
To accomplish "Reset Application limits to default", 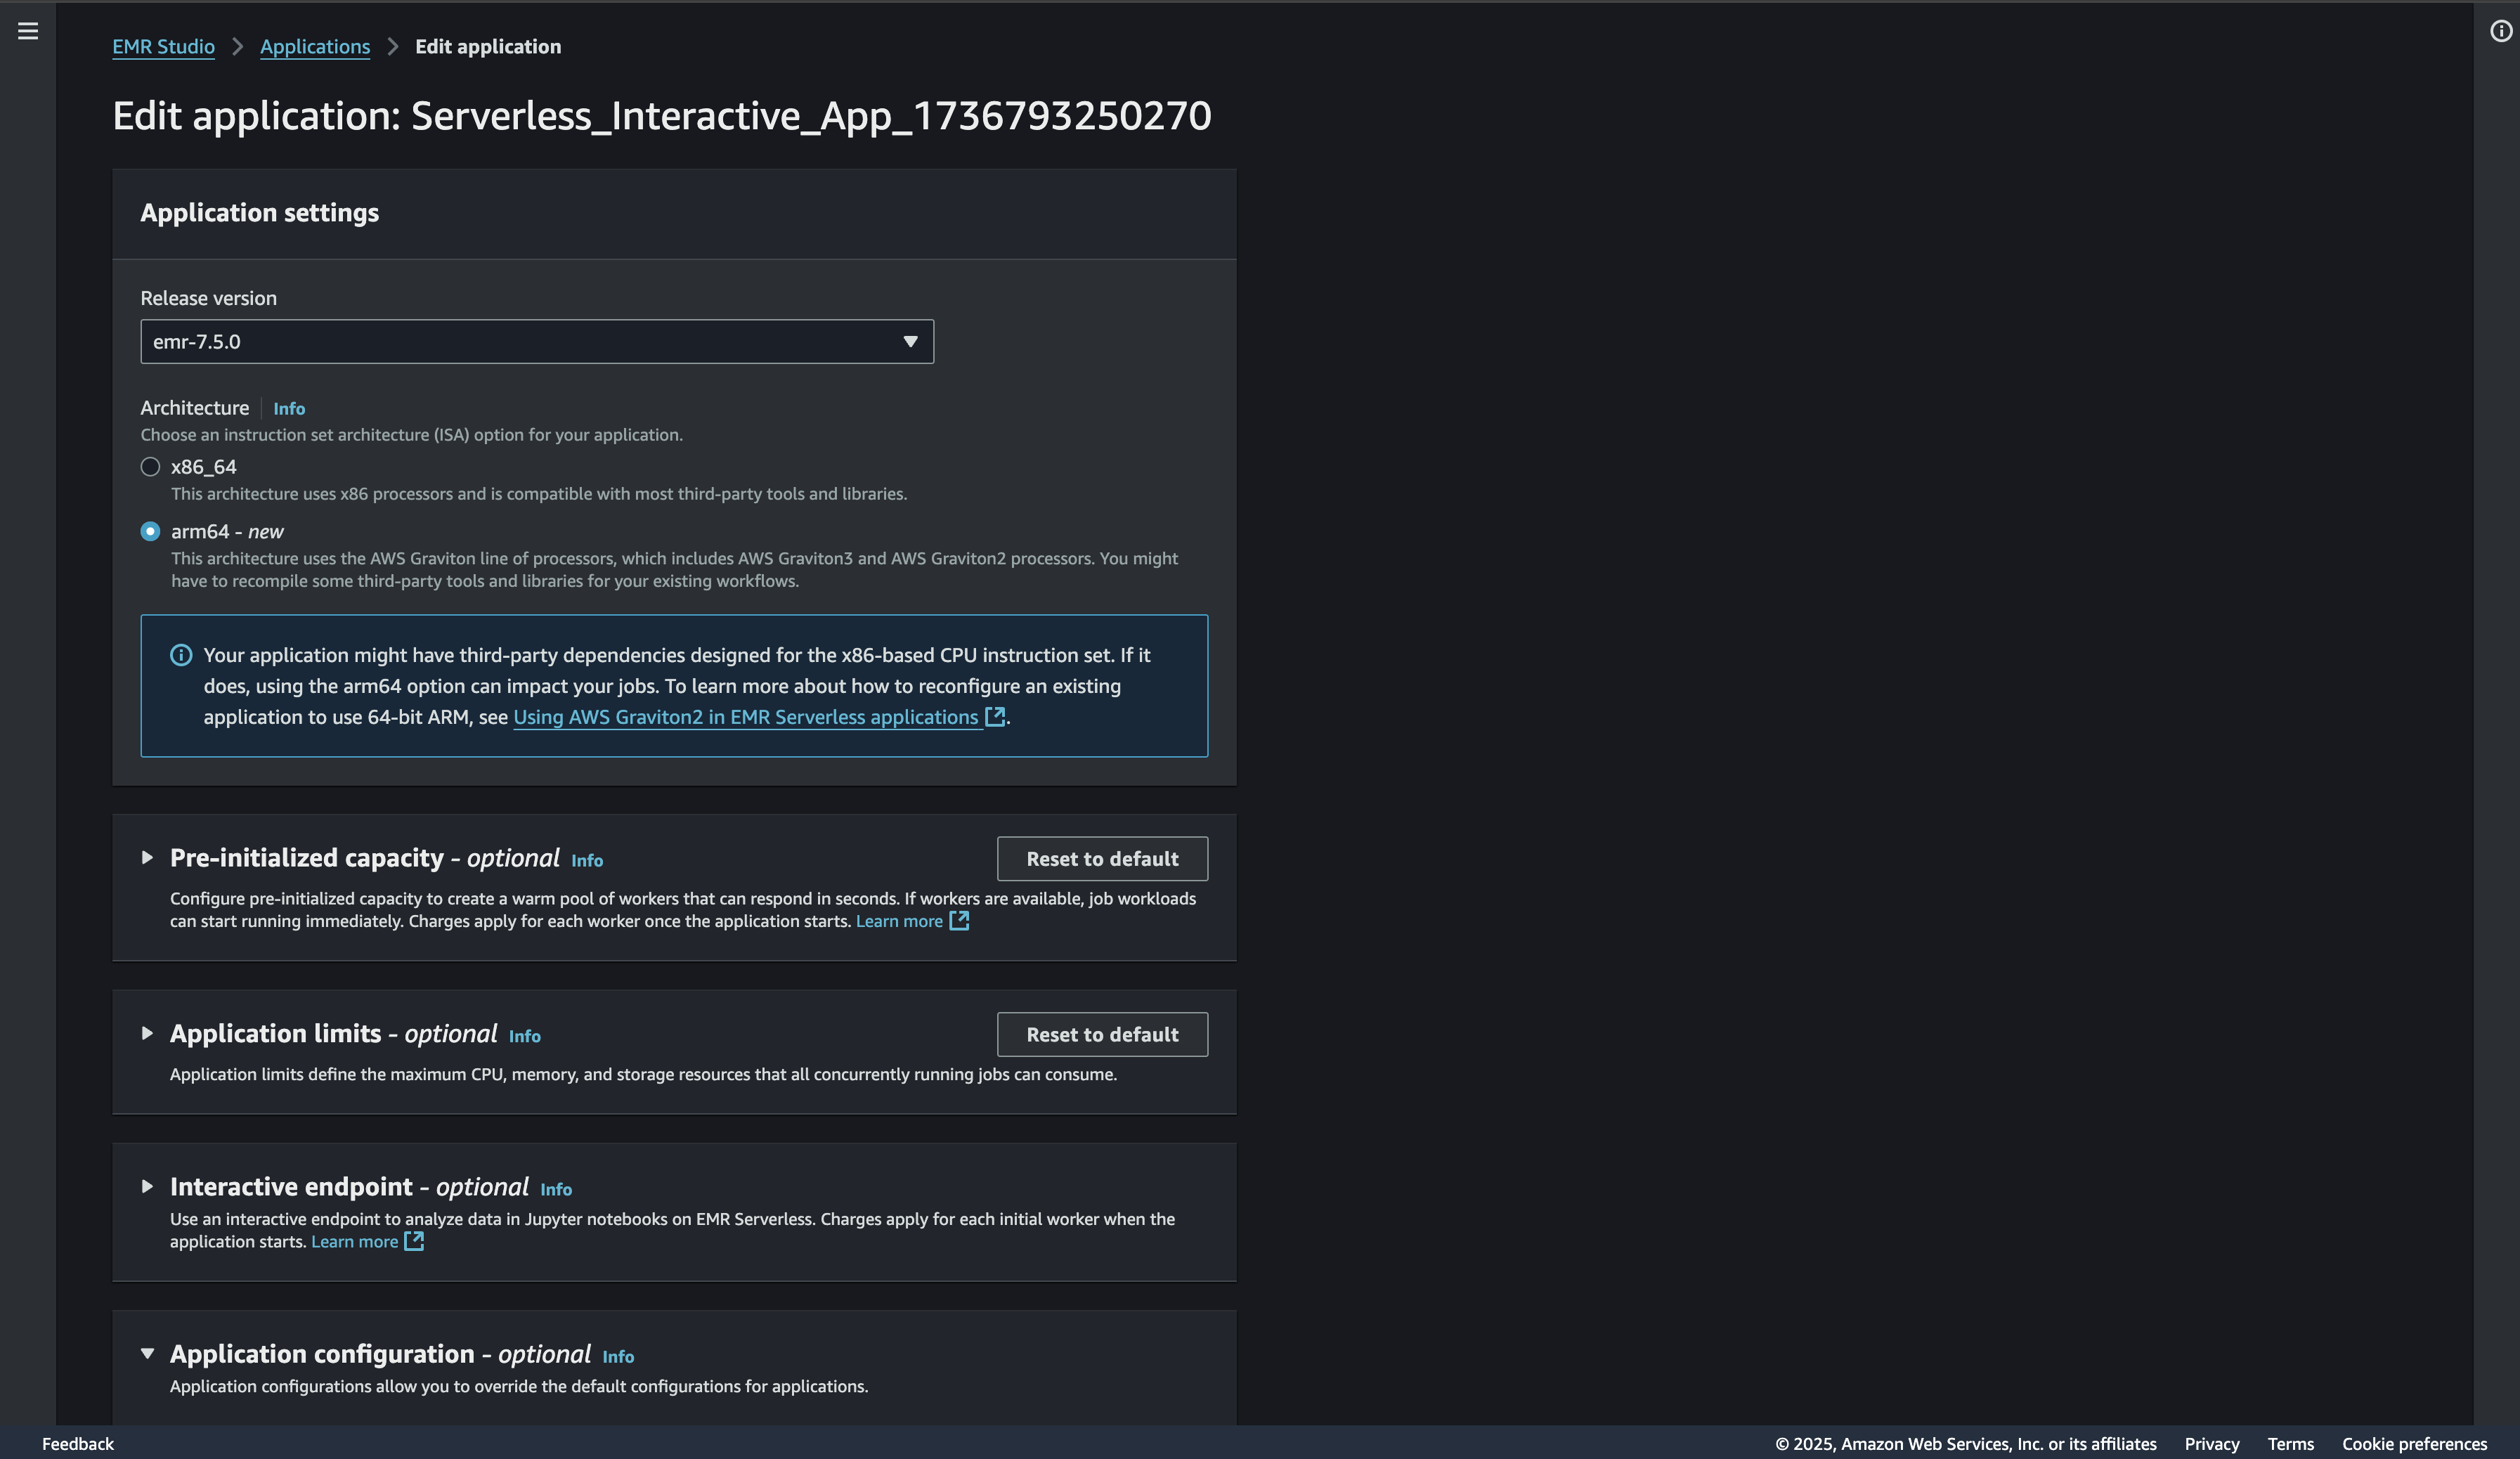I will 1102,1035.
